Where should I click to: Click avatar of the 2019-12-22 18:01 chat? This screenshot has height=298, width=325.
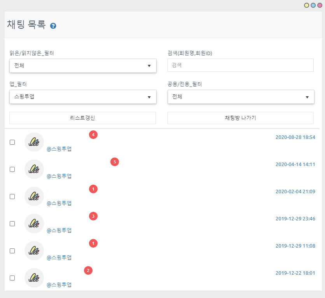(x=34, y=278)
